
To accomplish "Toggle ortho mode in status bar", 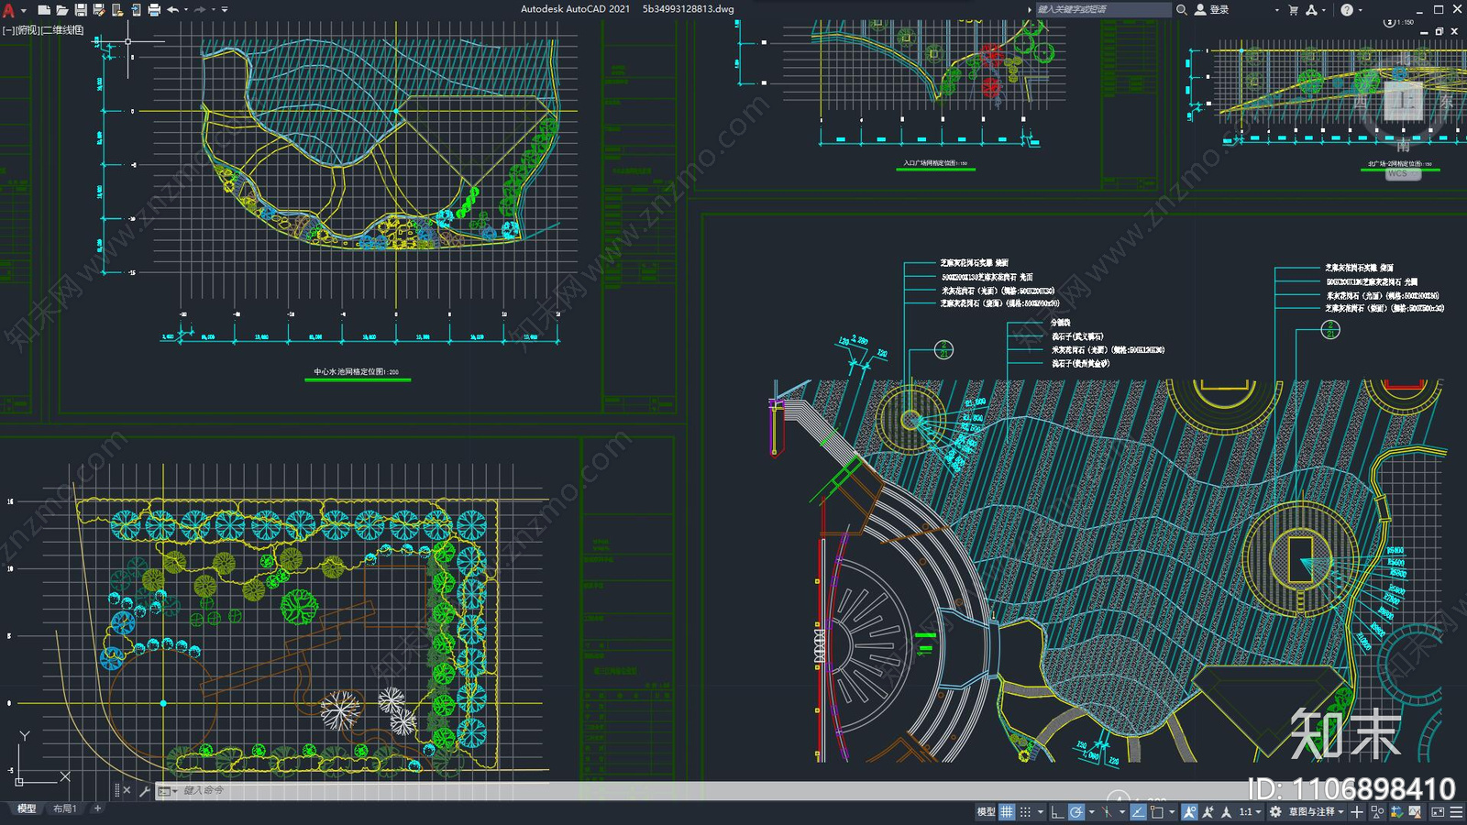I will [1057, 812].
